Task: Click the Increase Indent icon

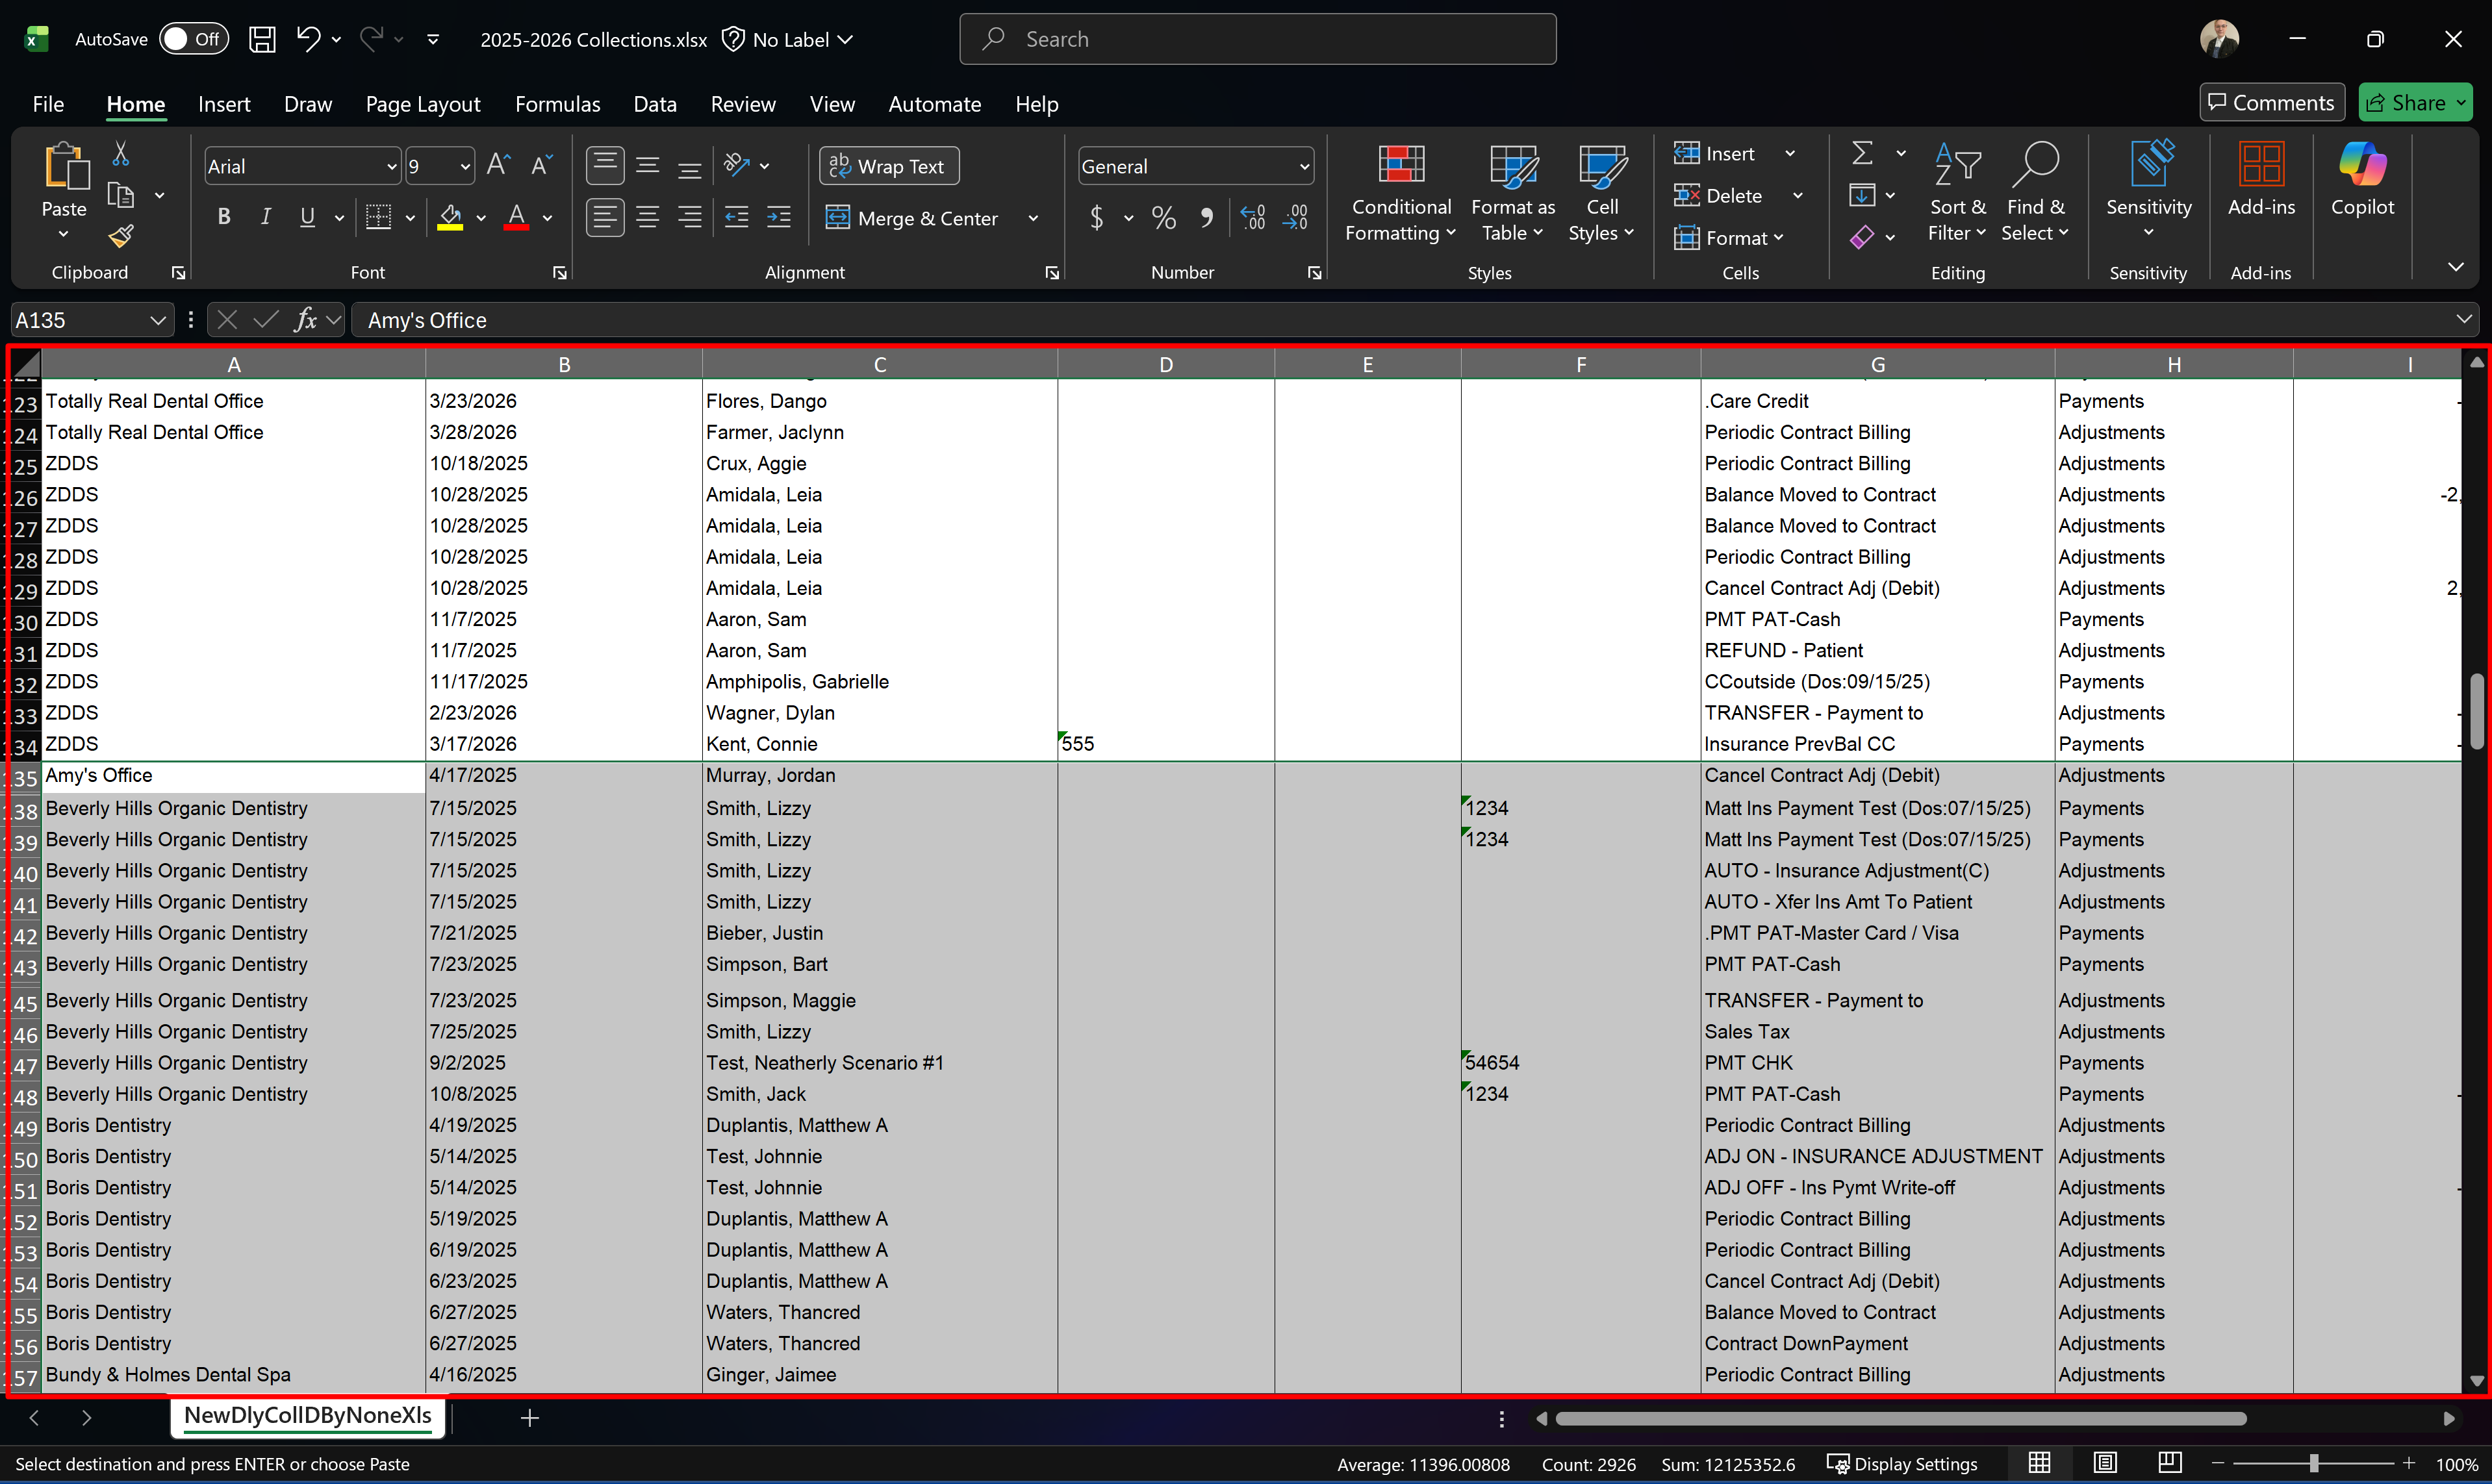Action: click(778, 217)
